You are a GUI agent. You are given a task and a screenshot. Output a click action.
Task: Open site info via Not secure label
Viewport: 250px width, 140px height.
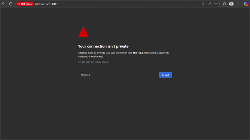coord(26,4)
